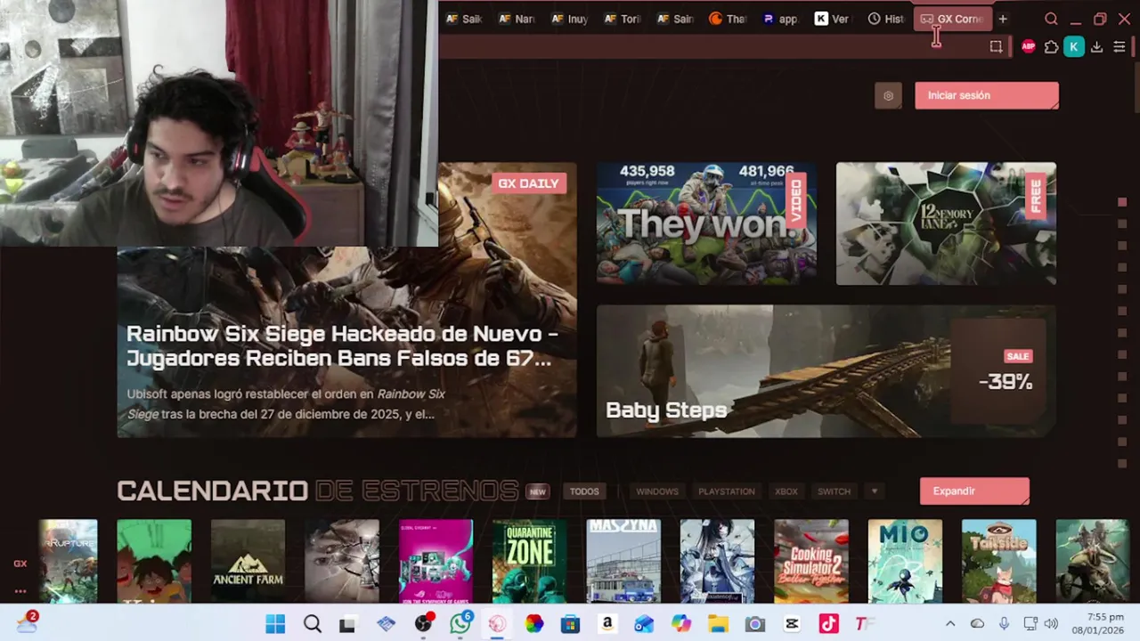Switch to the Nar browser tab

(x=517, y=19)
